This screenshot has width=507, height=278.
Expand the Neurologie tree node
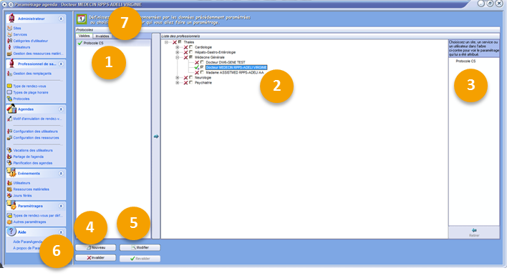click(x=177, y=78)
